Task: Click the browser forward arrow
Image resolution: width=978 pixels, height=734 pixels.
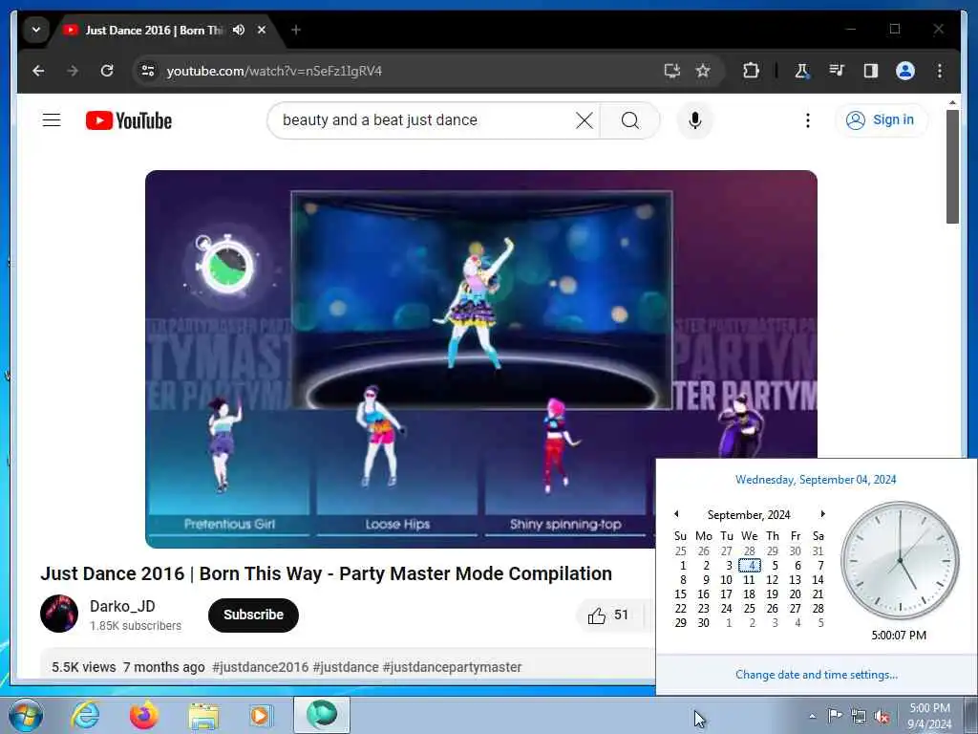Action: coord(73,71)
